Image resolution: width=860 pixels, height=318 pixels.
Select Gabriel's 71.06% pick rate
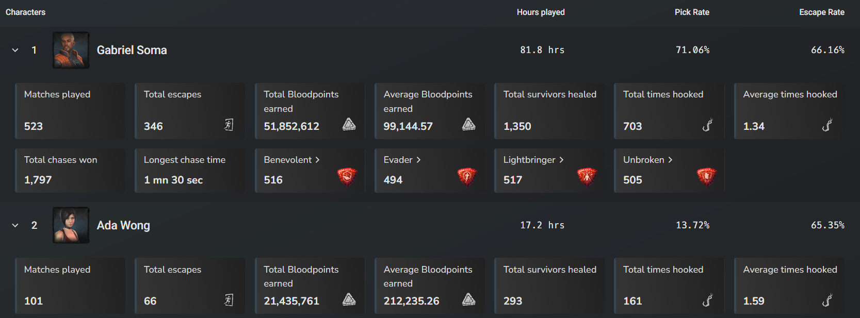point(693,50)
